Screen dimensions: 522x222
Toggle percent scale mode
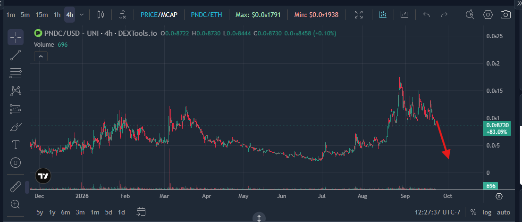click(x=473, y=213)
